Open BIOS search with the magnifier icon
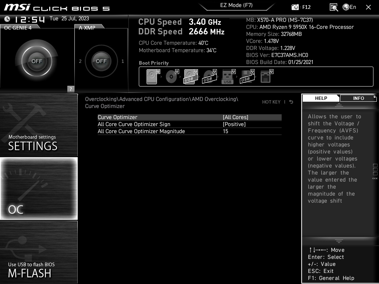379x284 pixels. click(333, 7)
